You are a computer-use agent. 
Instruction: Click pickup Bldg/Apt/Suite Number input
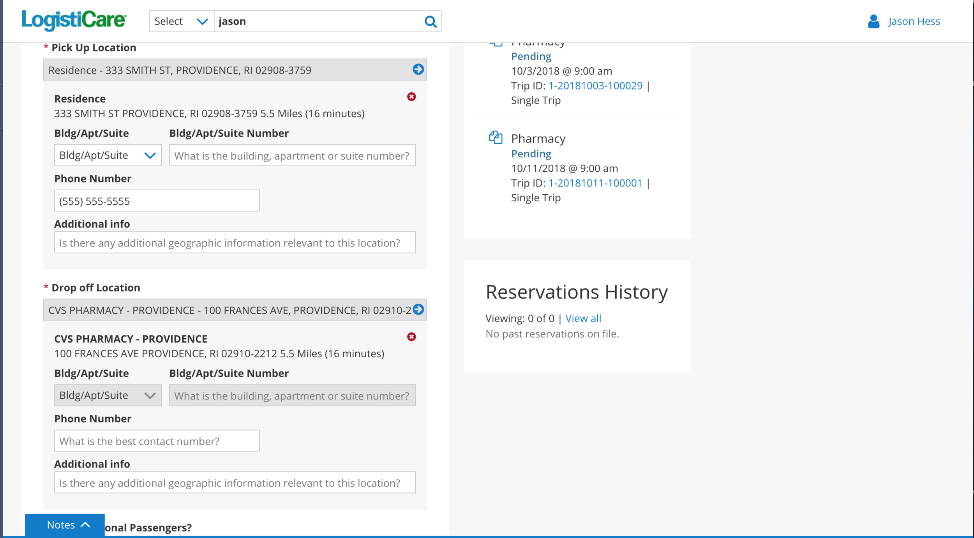click(293, 155)
